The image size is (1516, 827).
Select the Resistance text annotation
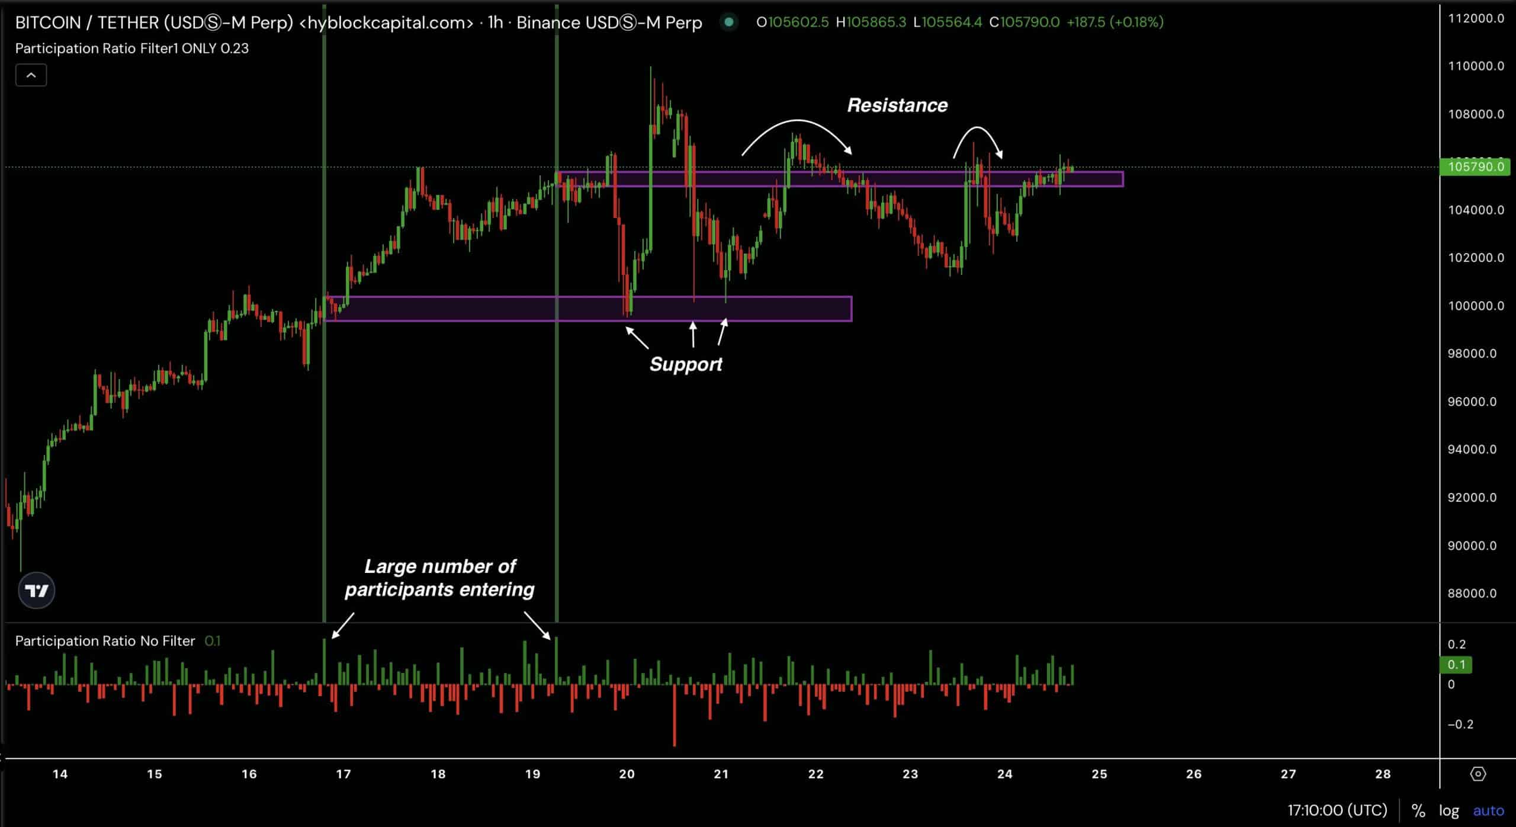tap(897, 105)
